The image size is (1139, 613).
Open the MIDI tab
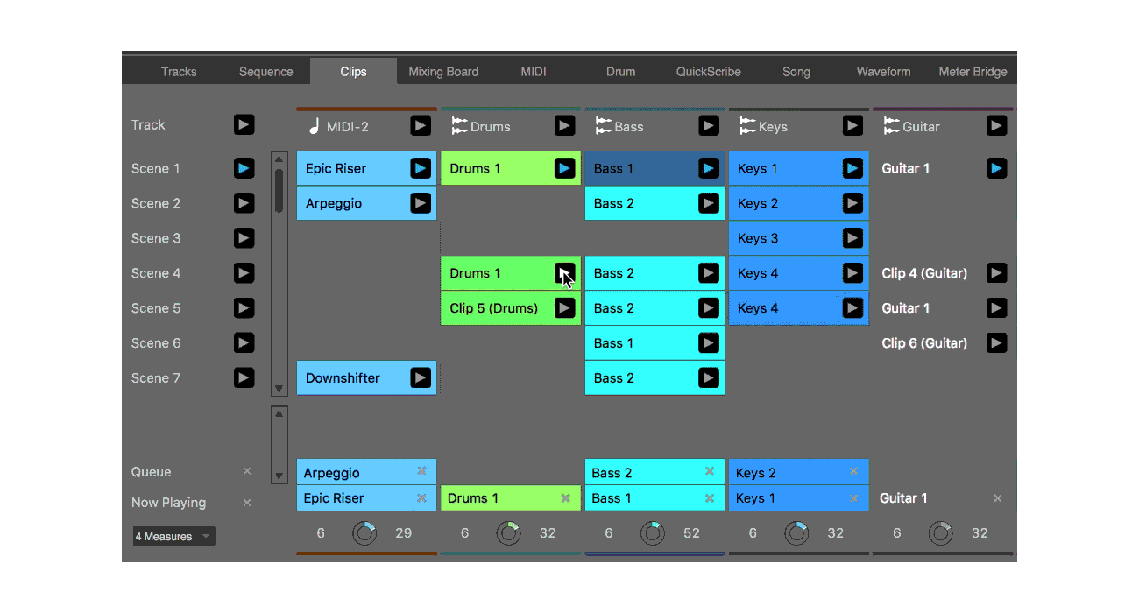[534, 72]
